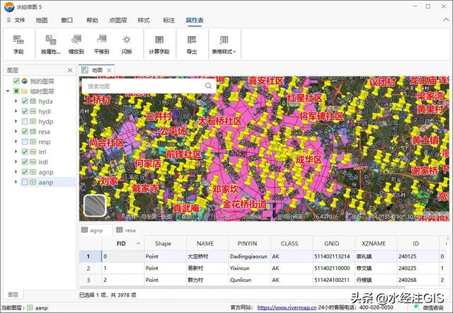Uncheck the lrrl layer checkbox

[x=25, y=152]
